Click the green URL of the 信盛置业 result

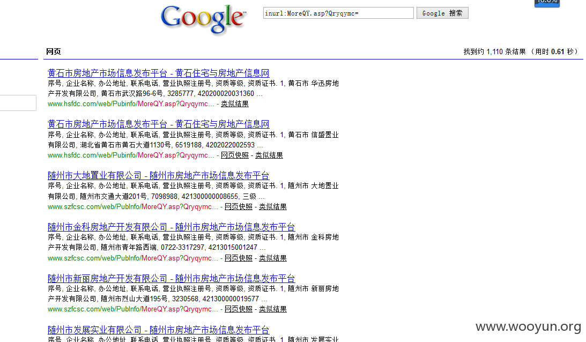(131, 155)
